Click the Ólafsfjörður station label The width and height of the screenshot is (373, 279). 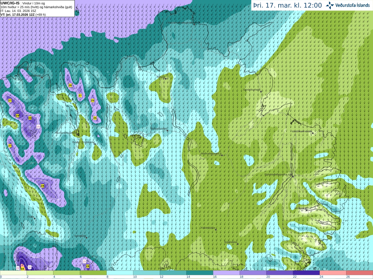pyautogui.click(x=34, y=76)
